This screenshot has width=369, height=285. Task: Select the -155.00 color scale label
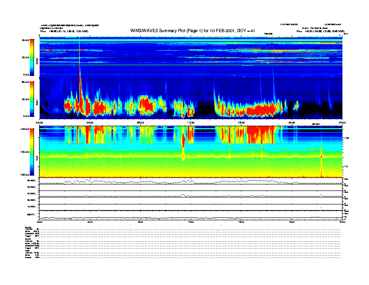(24, 175)
